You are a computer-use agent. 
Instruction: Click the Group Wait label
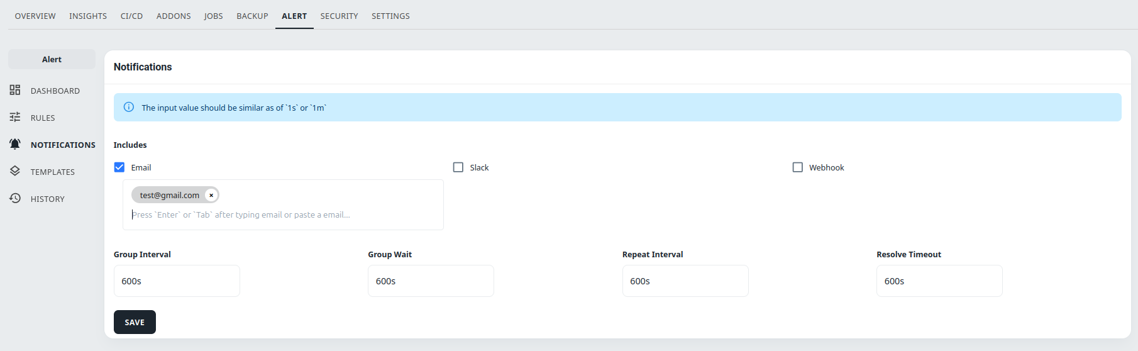390,254
